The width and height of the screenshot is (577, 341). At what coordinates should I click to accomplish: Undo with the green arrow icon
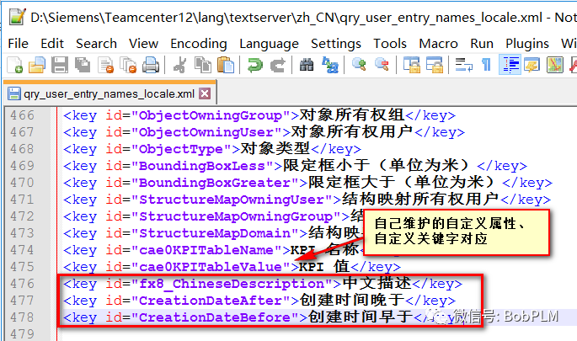pyautogui.click(x=254, y=65)
